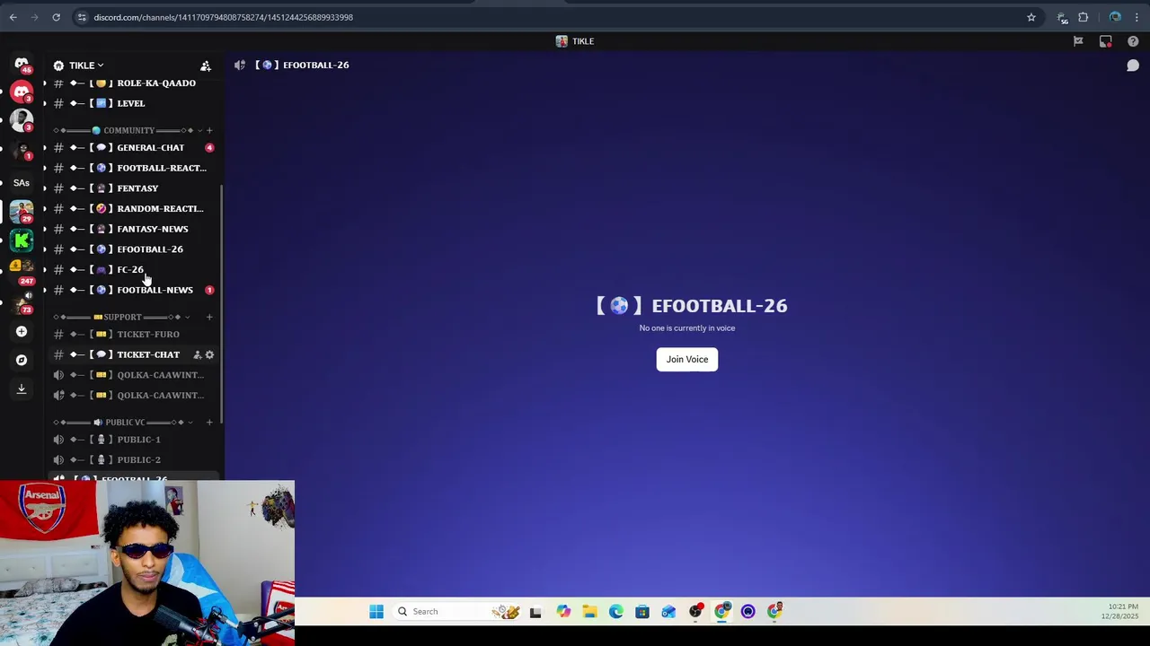The image size is (1150, 646).
Task: Open Discover servers compass icon
Action: (22, 360)
